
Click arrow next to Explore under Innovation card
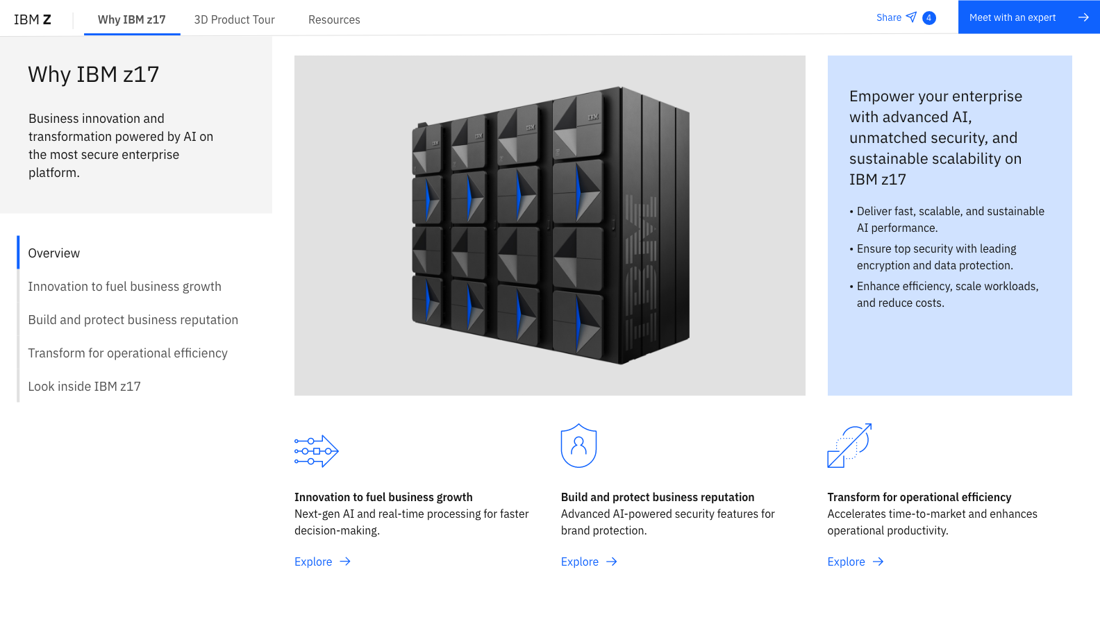click(345, 562)
